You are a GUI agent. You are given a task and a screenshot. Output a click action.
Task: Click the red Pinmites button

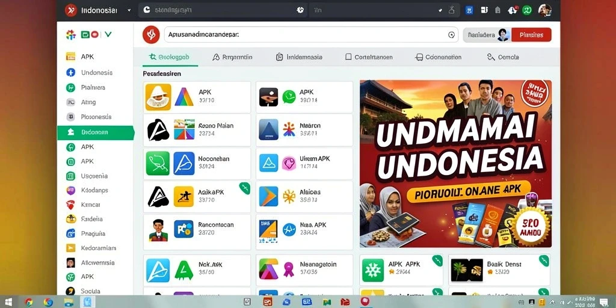531,34
